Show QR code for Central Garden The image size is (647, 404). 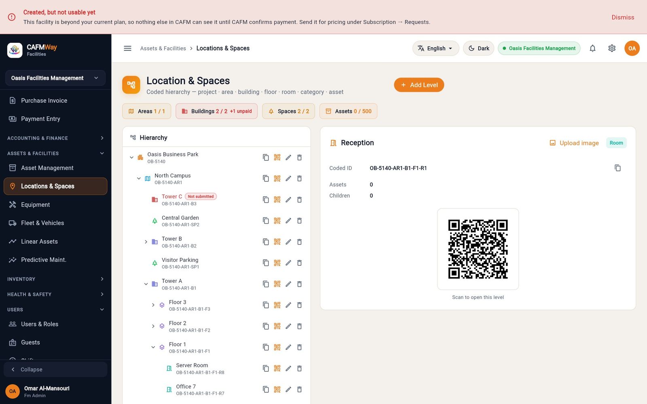[x=277, y=221]
